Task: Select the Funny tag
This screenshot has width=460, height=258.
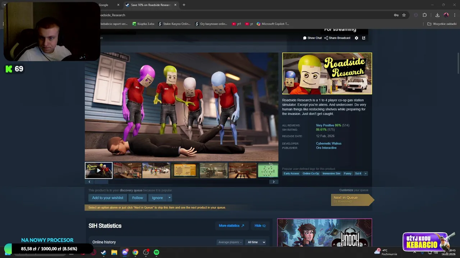Action: [348, 173]
